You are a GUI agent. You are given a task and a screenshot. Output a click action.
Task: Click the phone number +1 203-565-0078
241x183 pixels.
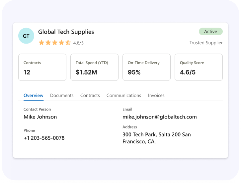[x=44, y=138]
